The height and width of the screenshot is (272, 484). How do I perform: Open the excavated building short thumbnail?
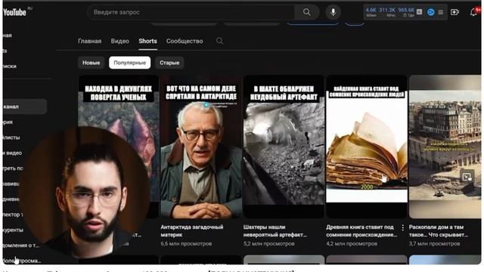pyautogui.click(x=445, y=147)
